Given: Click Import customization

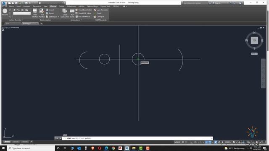Looking at the screenshot, I should point(50,10).
